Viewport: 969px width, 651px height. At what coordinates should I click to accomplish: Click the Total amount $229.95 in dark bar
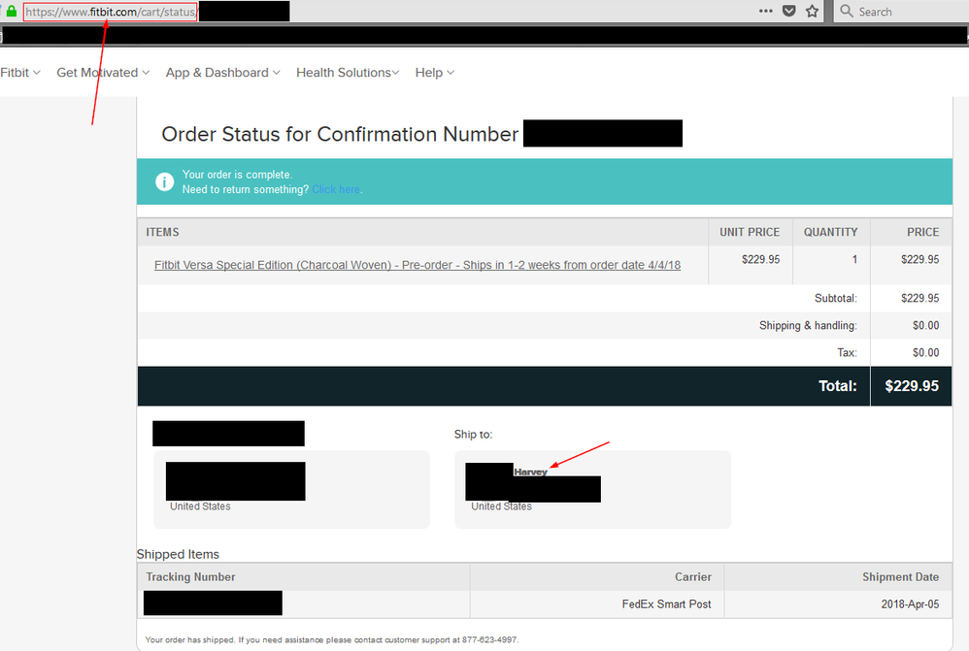[x=912, y=386]
